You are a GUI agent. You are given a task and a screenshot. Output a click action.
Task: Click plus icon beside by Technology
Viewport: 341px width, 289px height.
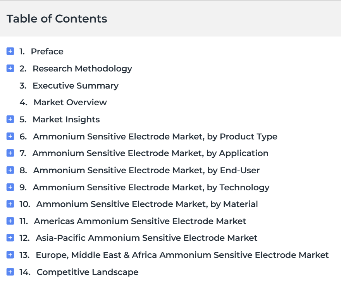[x=10, y=187]
